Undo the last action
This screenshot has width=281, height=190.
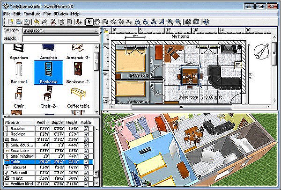tap(37, 22)
